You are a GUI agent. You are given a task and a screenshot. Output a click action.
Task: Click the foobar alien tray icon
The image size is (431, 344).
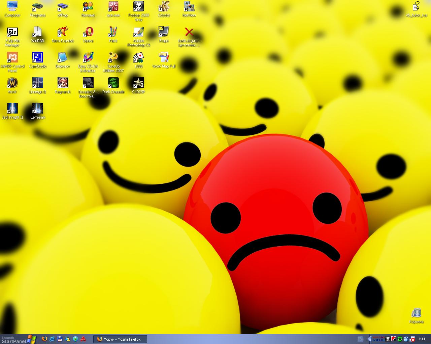pos(388,339)
